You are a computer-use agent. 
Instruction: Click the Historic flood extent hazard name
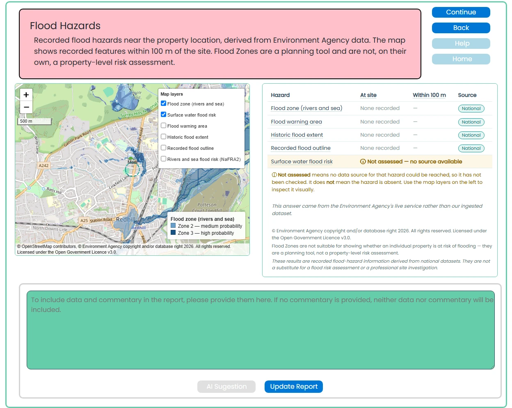[x=297, y=135]
